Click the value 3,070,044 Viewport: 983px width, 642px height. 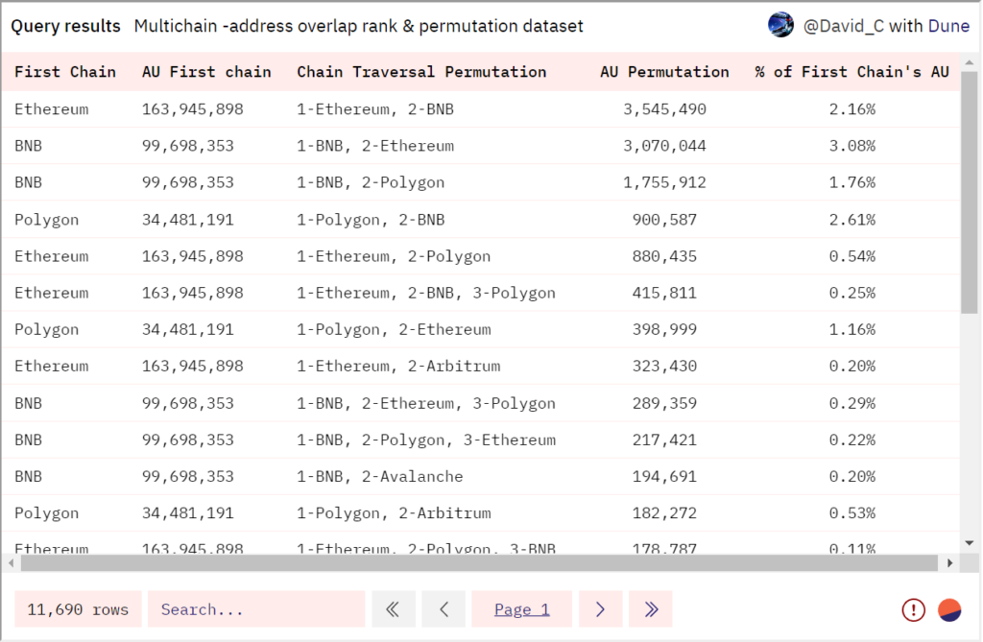(664, 146)
